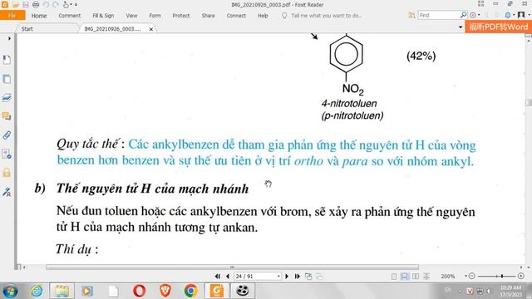Viewport: 532px width, 299px height.
Task: Open the notification bell icon
Action: (x=508, y=15)
